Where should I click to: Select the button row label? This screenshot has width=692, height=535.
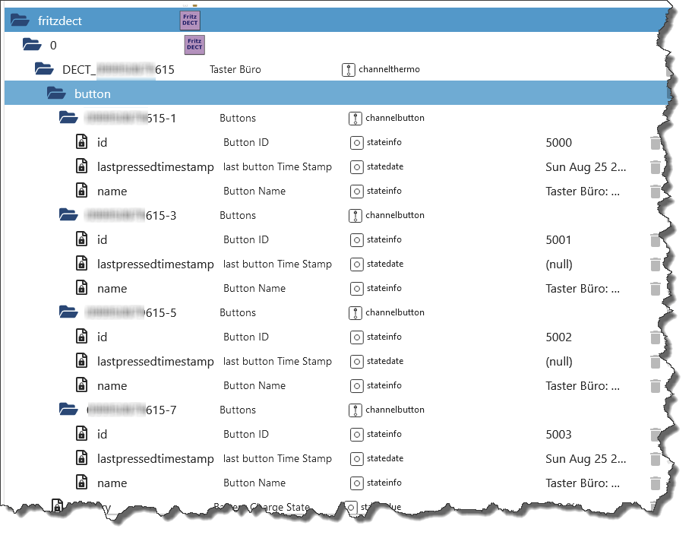(92, 93)
